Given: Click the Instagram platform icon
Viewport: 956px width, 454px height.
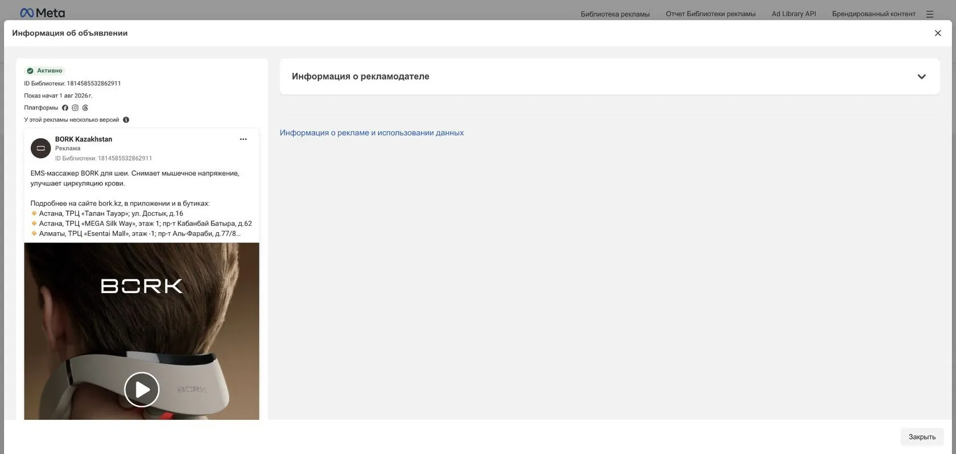Looking at the screenshot, I should pyautogui.click(x=75, y=108).
